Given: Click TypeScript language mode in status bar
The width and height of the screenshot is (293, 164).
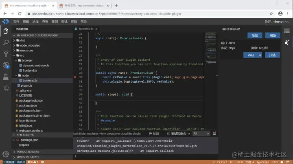Looking at the screenshot, I should pyautogui.click(x=263, y=162).
